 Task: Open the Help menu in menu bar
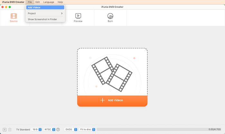(x=60, y=2)
